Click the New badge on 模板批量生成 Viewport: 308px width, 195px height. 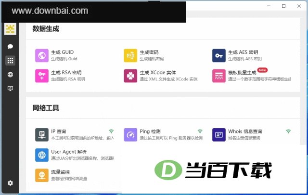click(262, 70)
